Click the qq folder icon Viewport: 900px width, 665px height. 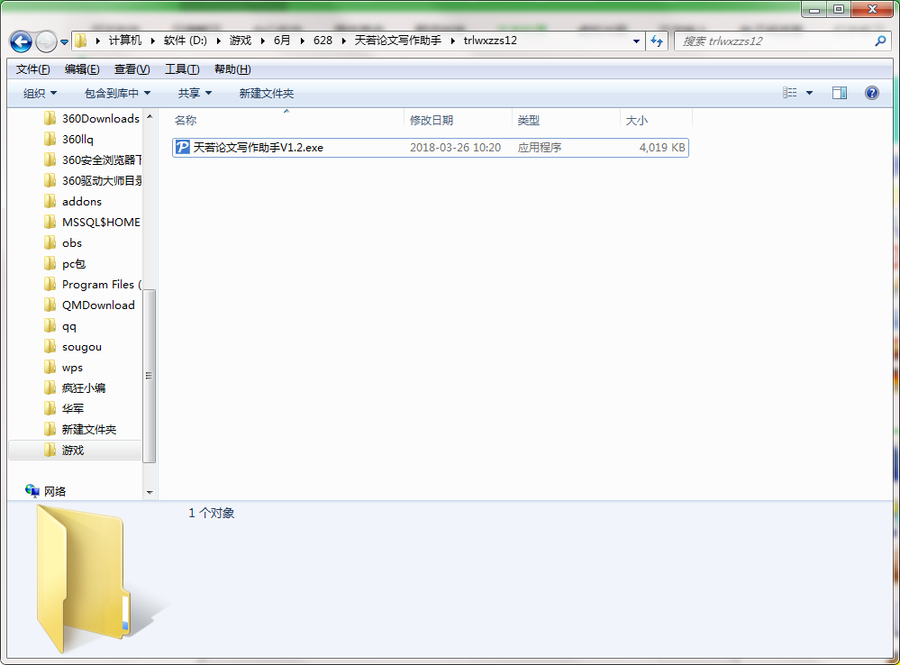(x=50, y=326)
